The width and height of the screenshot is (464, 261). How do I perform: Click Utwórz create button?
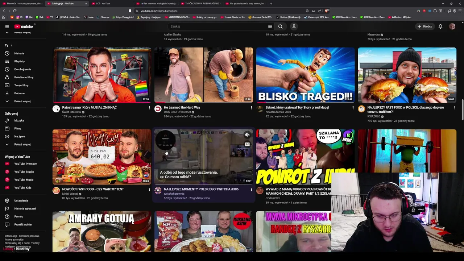coord(424,26)
